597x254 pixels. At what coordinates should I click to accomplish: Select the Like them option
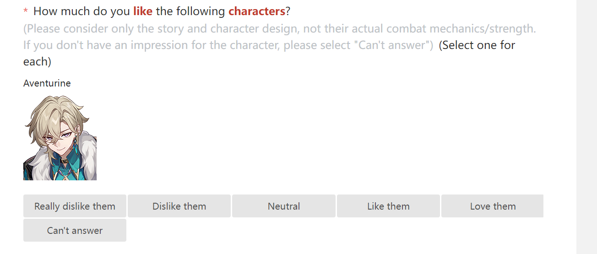pyautogui.click(x=388, y=206)
